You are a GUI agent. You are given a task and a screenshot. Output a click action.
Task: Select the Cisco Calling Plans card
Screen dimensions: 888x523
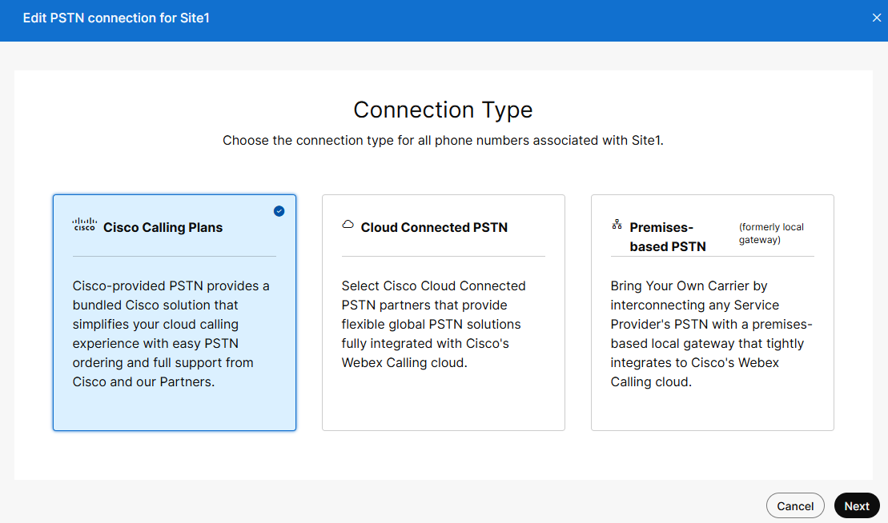[x=175, y=313]
